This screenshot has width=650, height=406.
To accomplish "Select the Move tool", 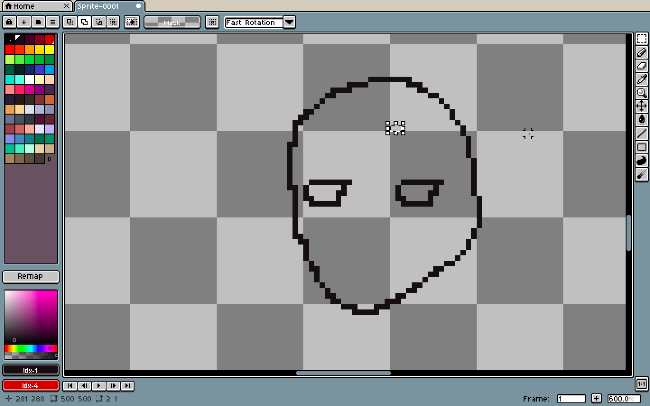I will (x=641, y=106).
